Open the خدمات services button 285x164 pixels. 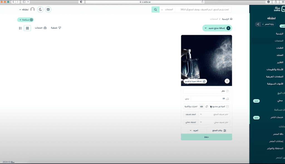click(x=41, y=28)
